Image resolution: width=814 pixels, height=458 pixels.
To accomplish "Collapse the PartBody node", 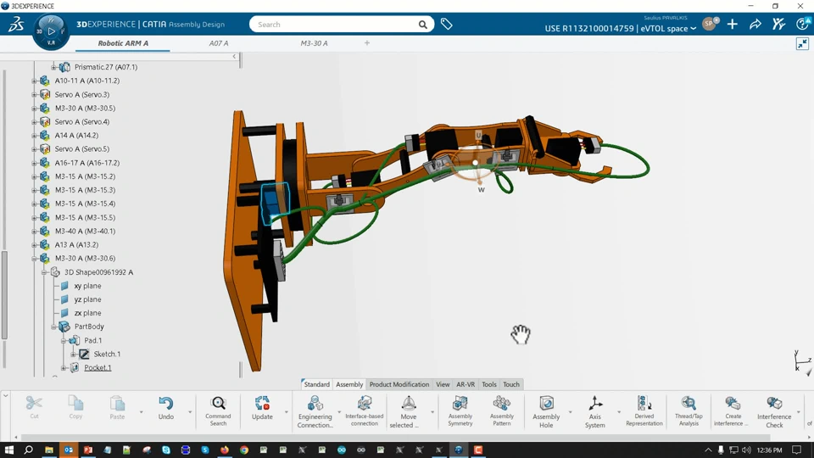I will click(53, 327).
